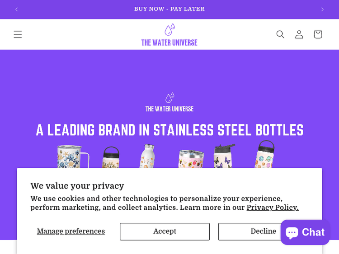Click the butterfly print bottle image

click(x=222, y=157)
